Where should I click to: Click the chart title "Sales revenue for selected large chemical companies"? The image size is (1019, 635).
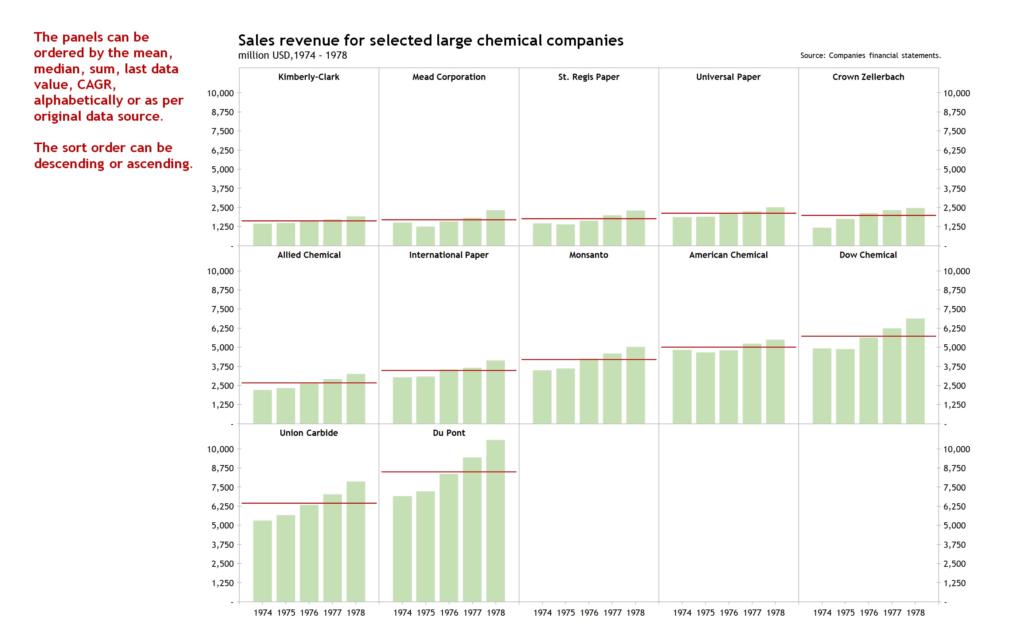(430, 41)
